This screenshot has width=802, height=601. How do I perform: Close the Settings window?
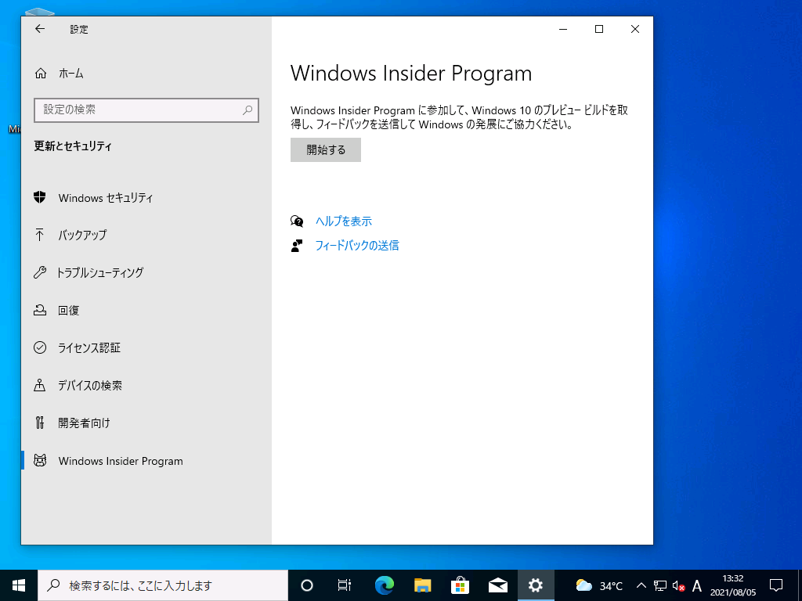[x=635, y=29]
